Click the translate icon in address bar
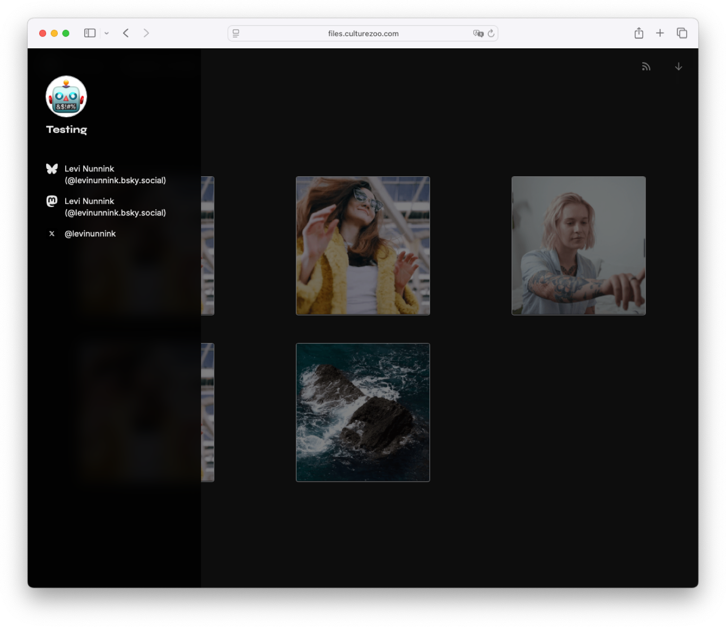This screenshot has width=726, height=627. coord(478,33)
